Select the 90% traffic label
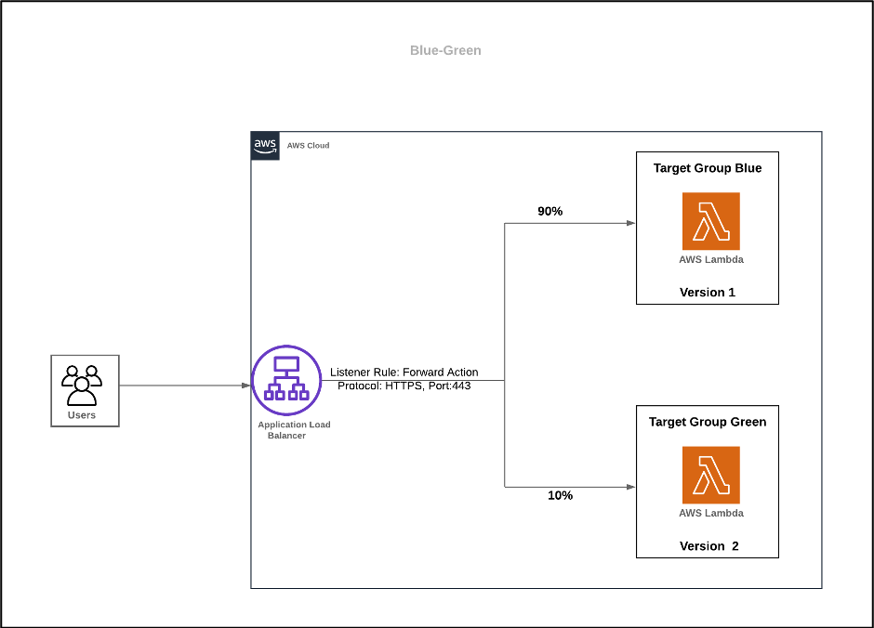The width and height of the screenshot is (874, 628). tap(550, 211)
